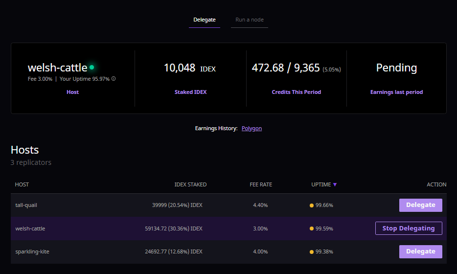The image size is (457, 274).
Task: Click the 10,048 IDEX staked amount
Action: click(190, 68)
